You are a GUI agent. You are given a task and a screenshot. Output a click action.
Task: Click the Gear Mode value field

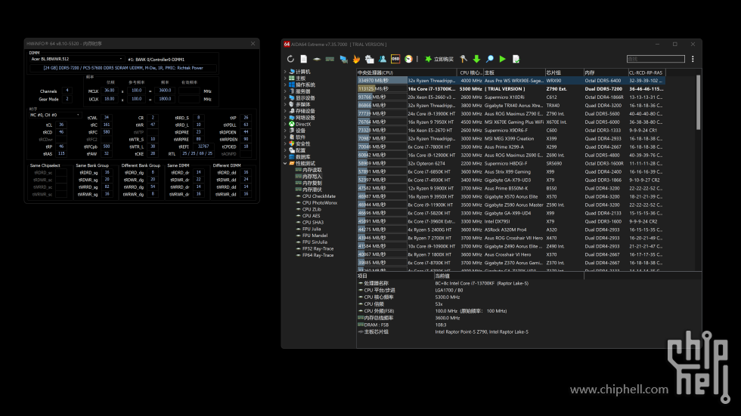[x=67, y=99]
